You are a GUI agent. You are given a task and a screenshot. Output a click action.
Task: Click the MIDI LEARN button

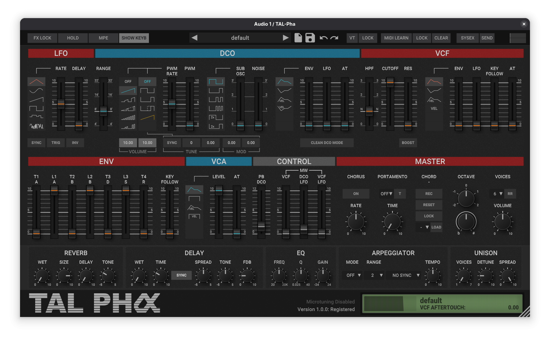396,38
